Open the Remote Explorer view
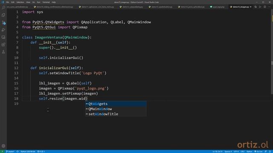This screenshot has height=153, width=273. click(x=3, y=37)
